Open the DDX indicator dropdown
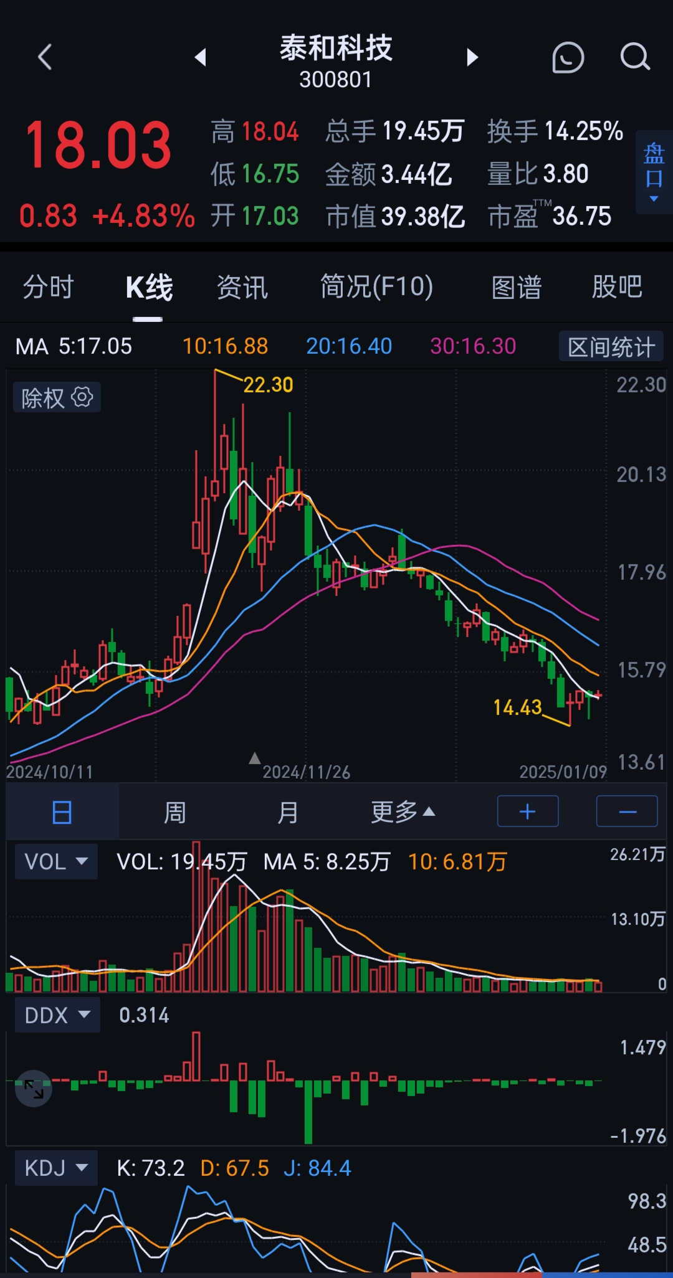Viewport: 673px width, 1278px height. pyautogui.click(x=57, y=1015)
